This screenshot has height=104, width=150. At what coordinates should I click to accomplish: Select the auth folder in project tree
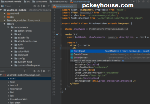26,45
